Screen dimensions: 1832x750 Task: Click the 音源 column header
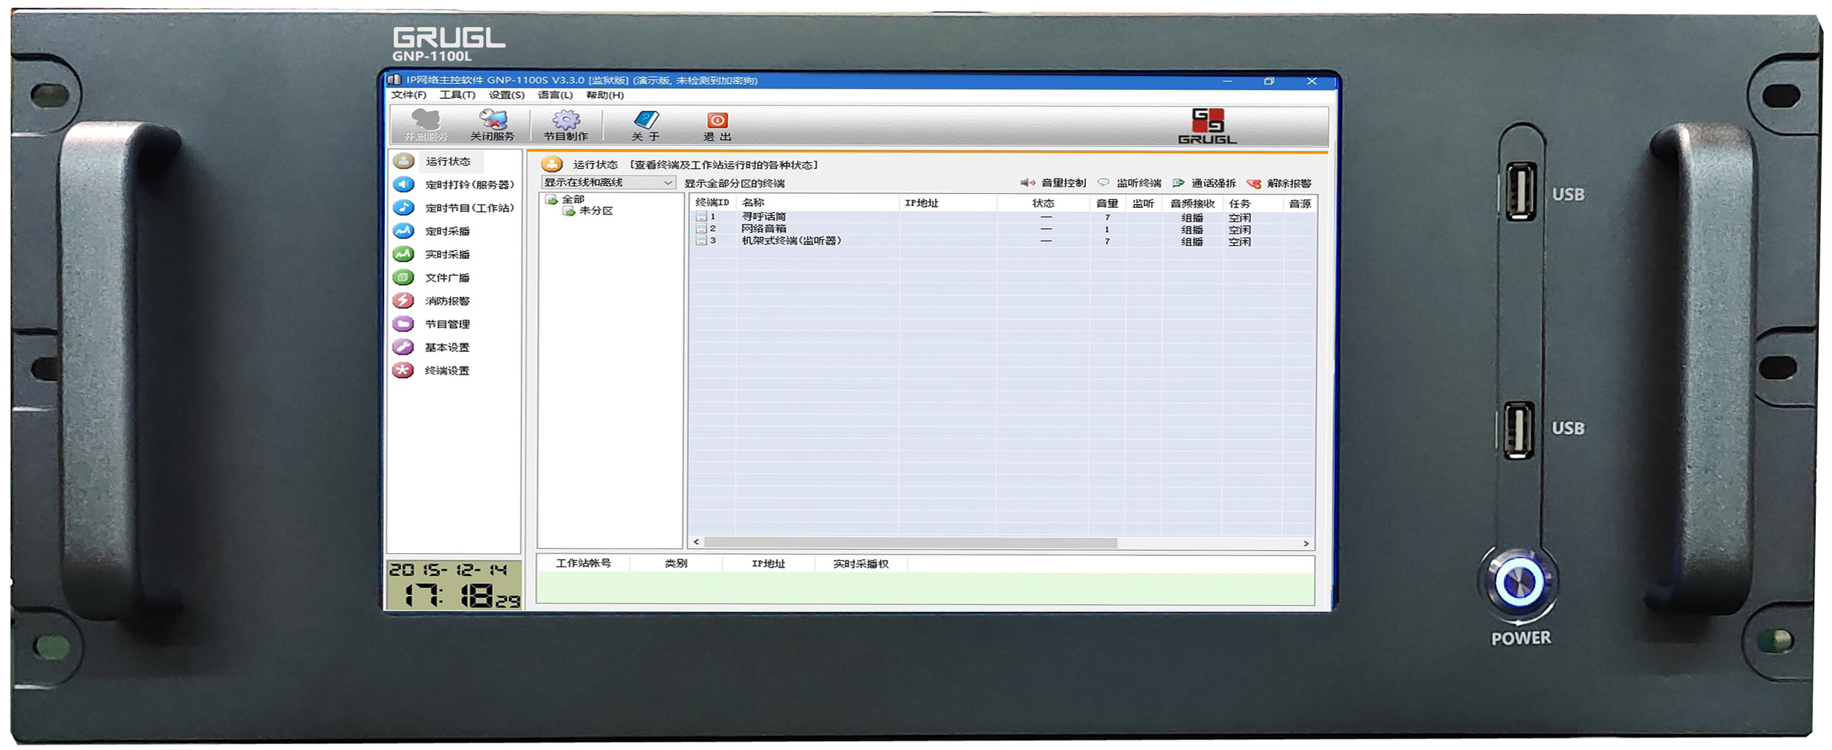coord(1300,203)
